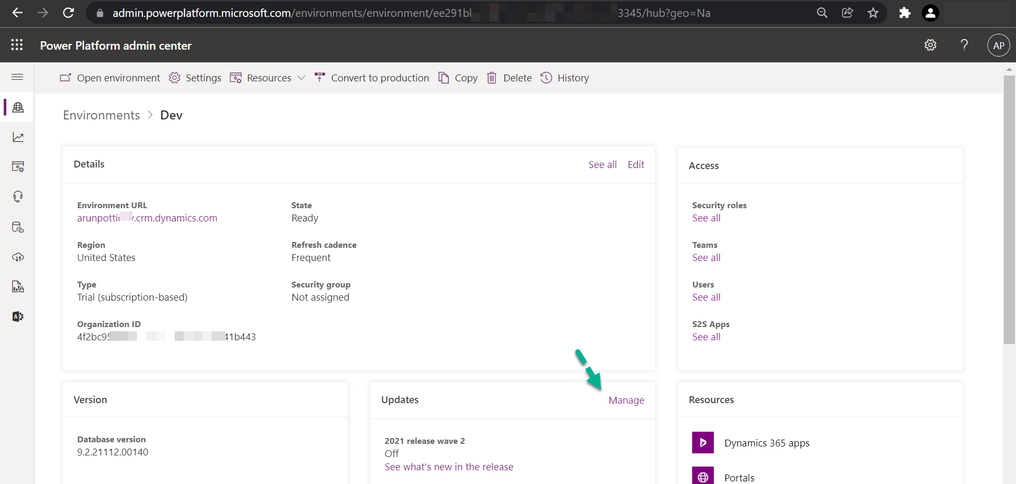Open environment Settings from command bar
Image resolution: width=1016 pixels, height=484 pixels.
click(x=195, y=78)
